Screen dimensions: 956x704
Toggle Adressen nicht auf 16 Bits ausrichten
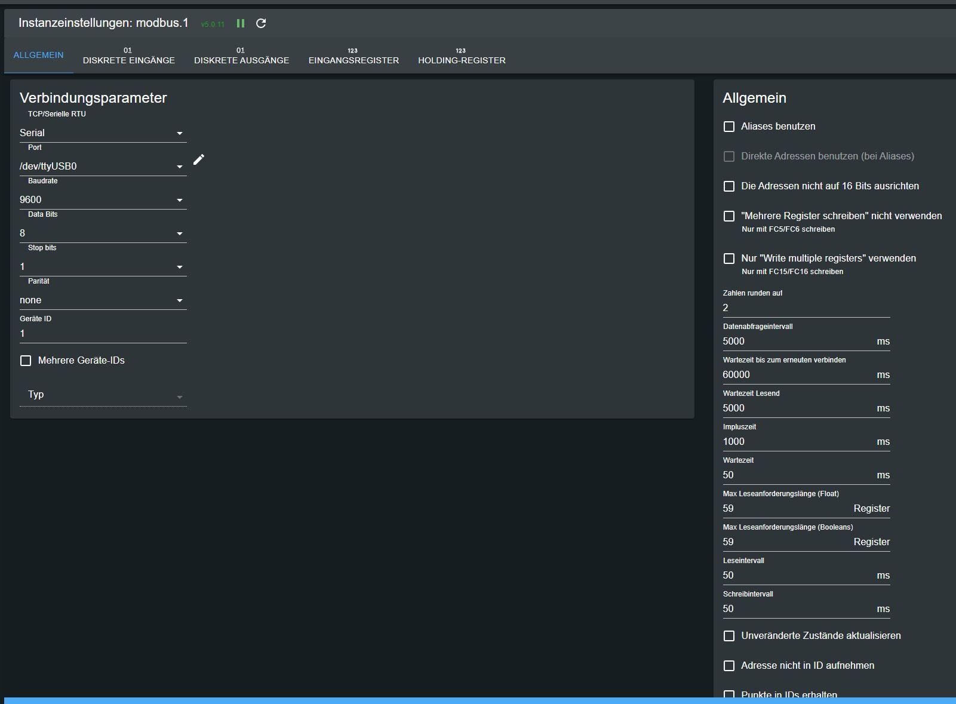(x=729, y=186)
